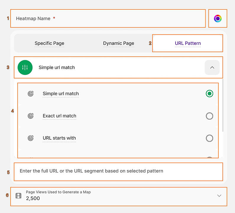Screen dimensions: 235x213
Task: Select the URL Pattern tab
Action: [x=188, y=43]
